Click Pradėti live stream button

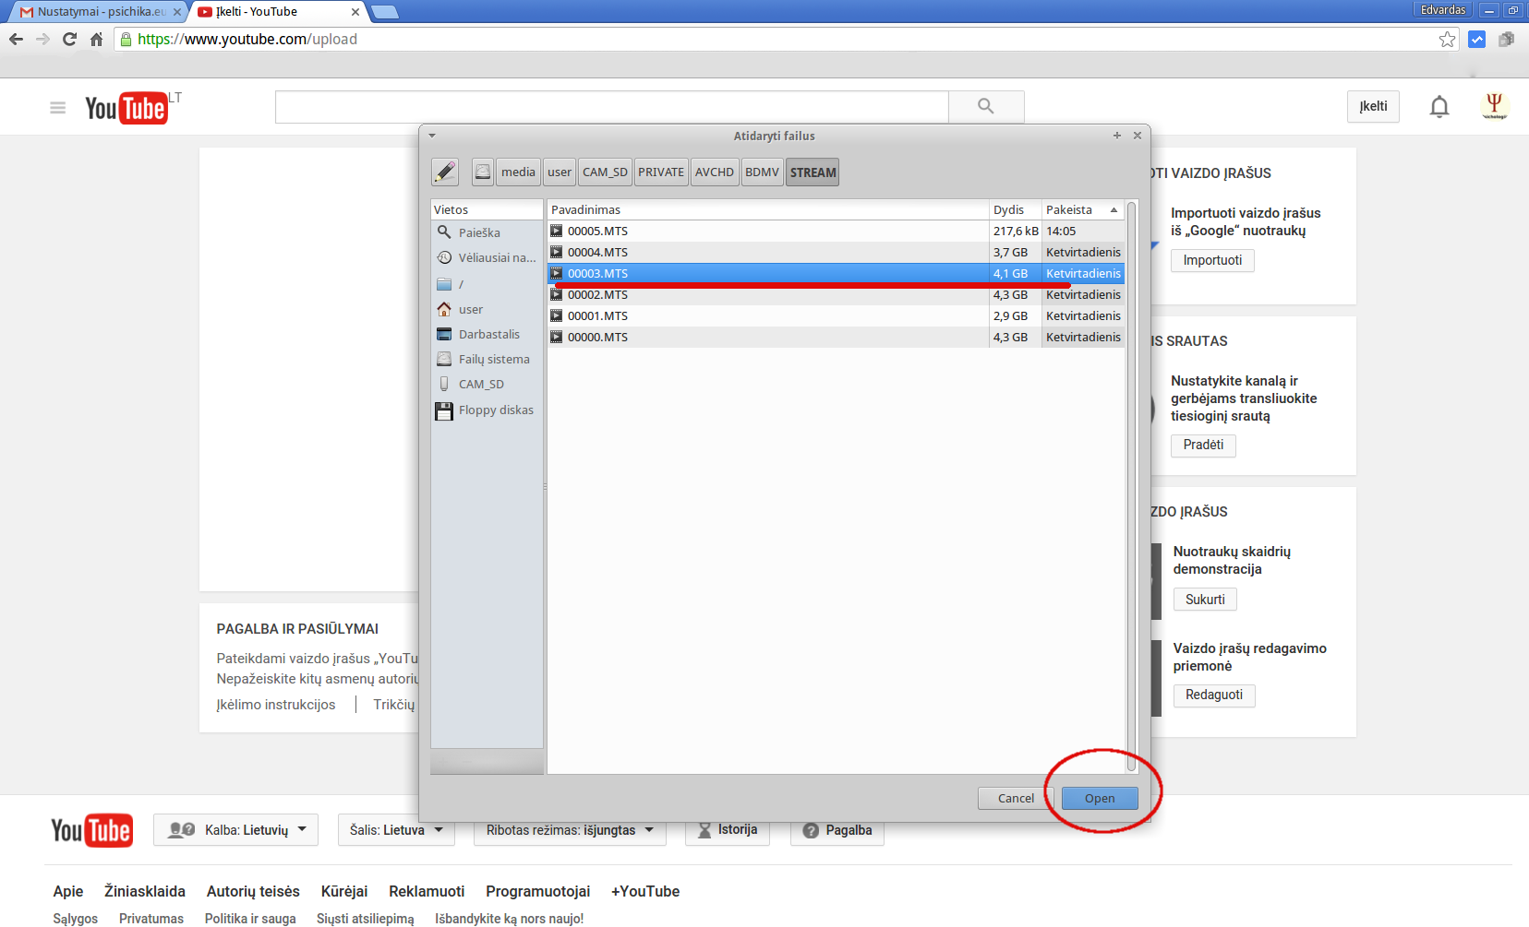1203,445
